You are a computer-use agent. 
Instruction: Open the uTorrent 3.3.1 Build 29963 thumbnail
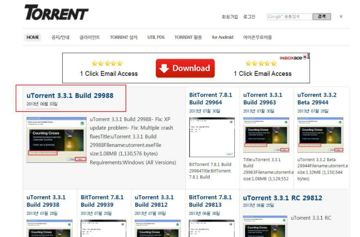tap(267, 135)
